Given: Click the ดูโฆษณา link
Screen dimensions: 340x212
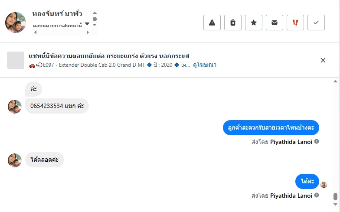Looking at the screenshot, I should coord(205,65).
